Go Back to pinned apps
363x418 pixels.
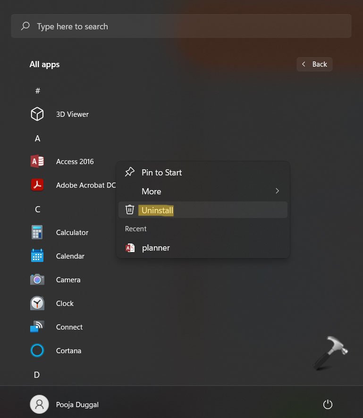coord(314,64)
